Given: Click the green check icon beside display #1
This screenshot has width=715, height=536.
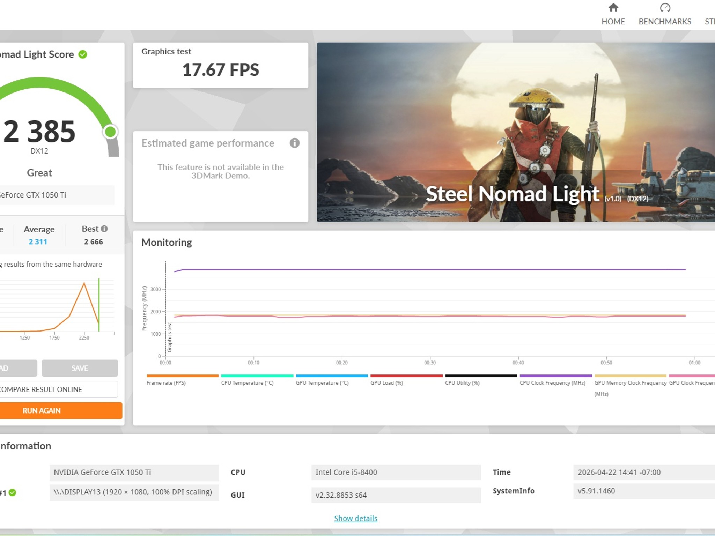Looking at the screenshot, I should (12, 492).
